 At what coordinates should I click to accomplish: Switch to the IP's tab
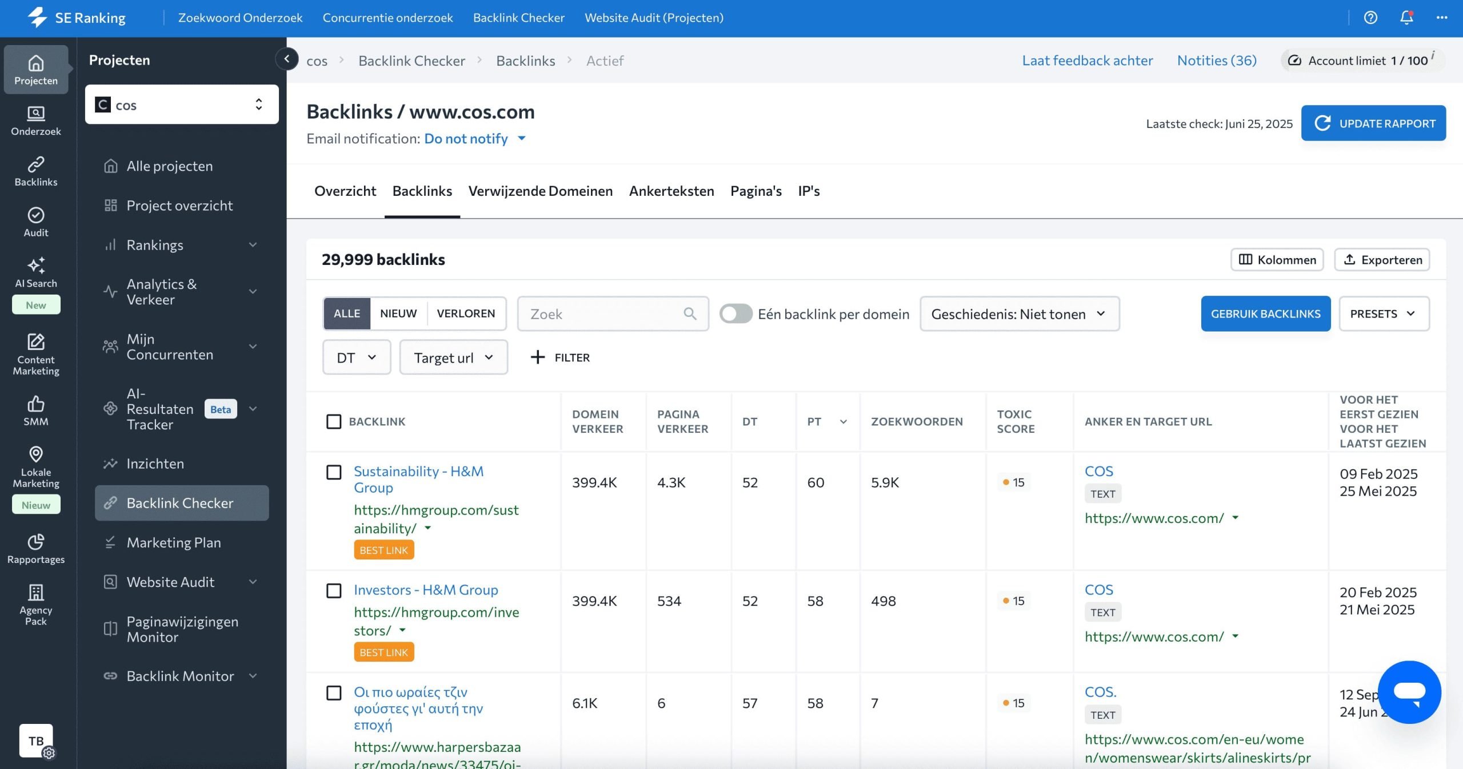pyautogui.click(x=809, y=191)
